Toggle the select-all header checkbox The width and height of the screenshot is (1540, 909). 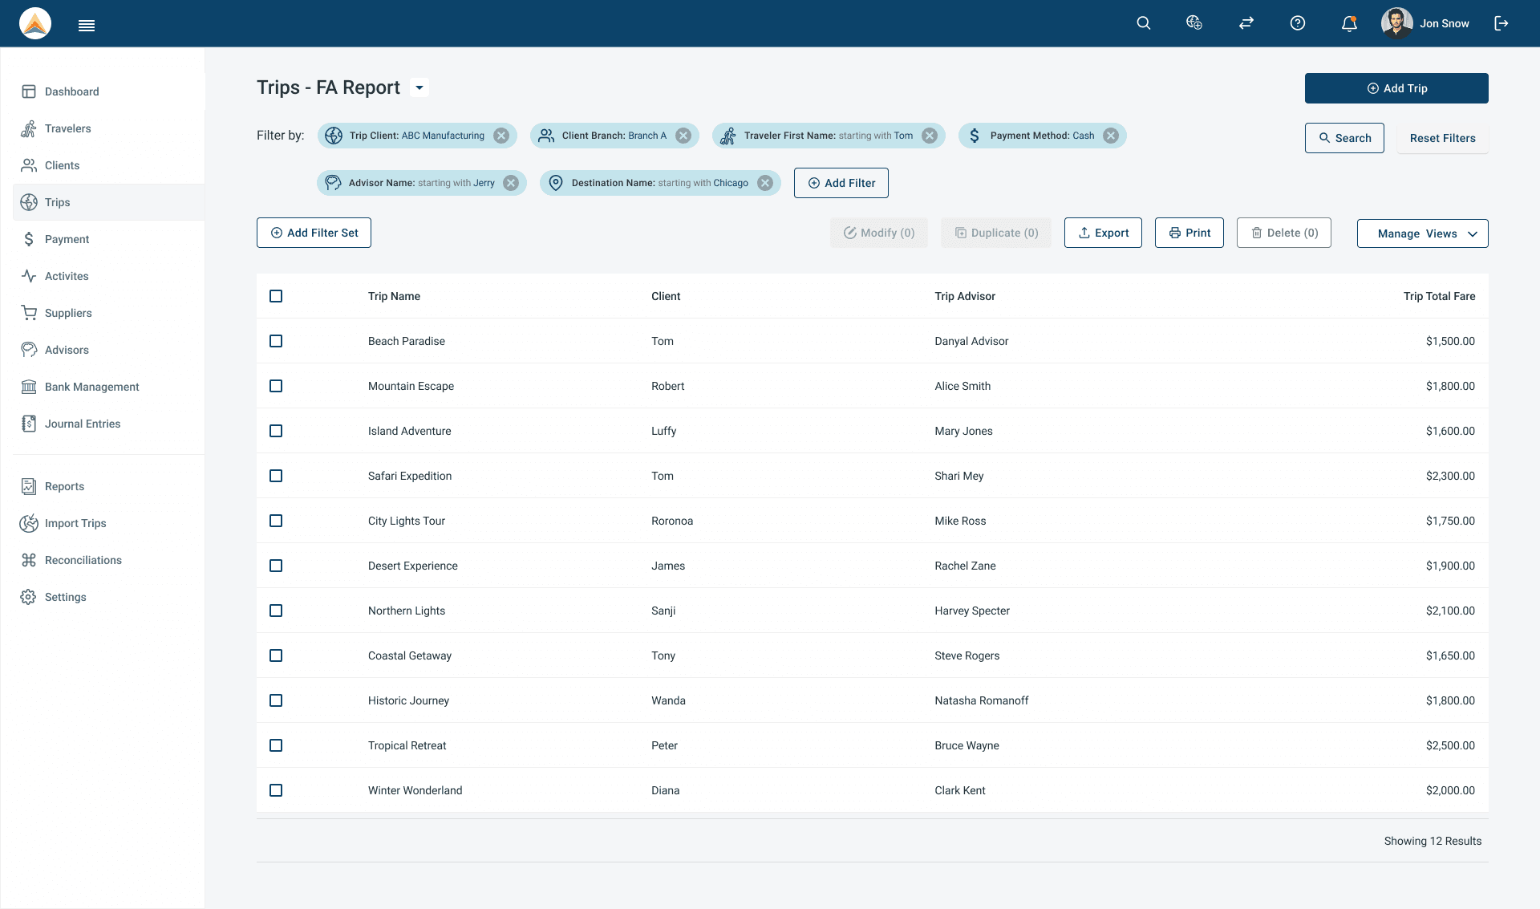[x=276, y=296]
